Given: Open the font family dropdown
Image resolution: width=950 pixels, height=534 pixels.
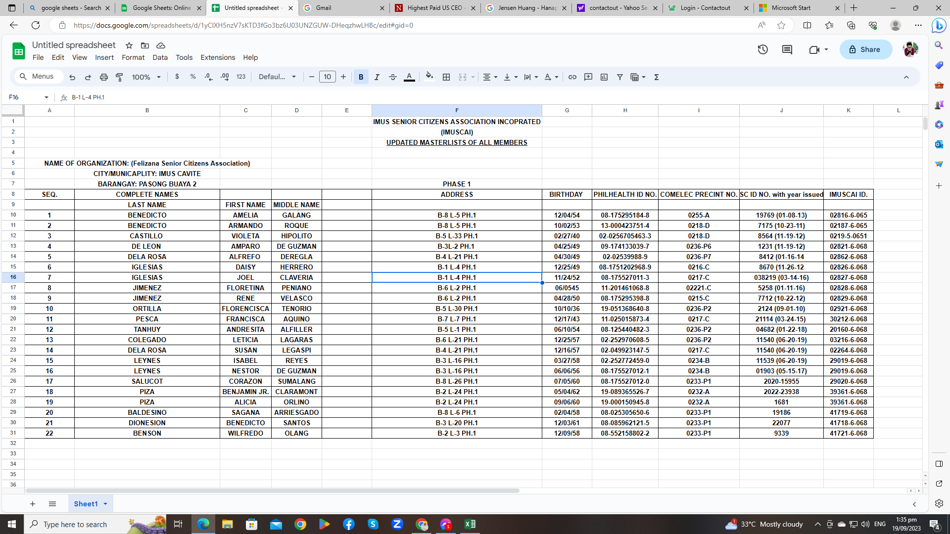Looking at the screenshot, I should pyautogui.click(x=277, y=77).
